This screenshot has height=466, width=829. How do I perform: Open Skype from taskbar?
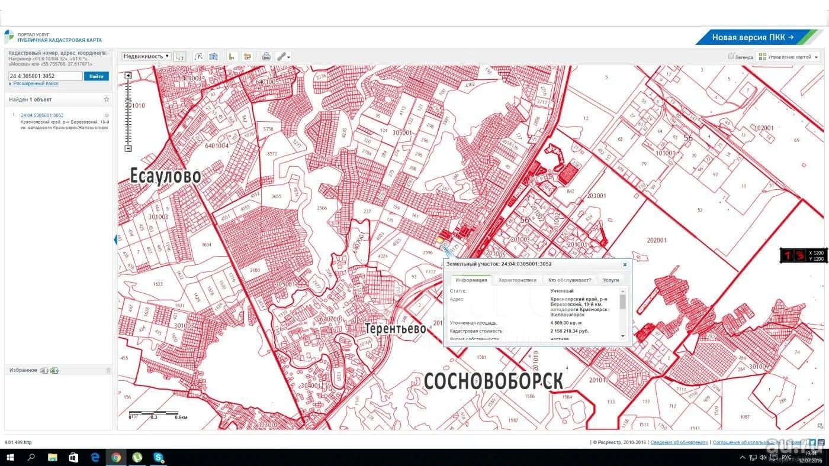158,457
